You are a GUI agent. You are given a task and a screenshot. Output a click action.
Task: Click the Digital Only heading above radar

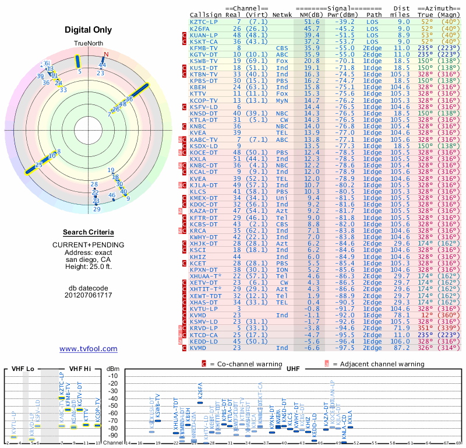pyautogui.click(x=89, y=30)
